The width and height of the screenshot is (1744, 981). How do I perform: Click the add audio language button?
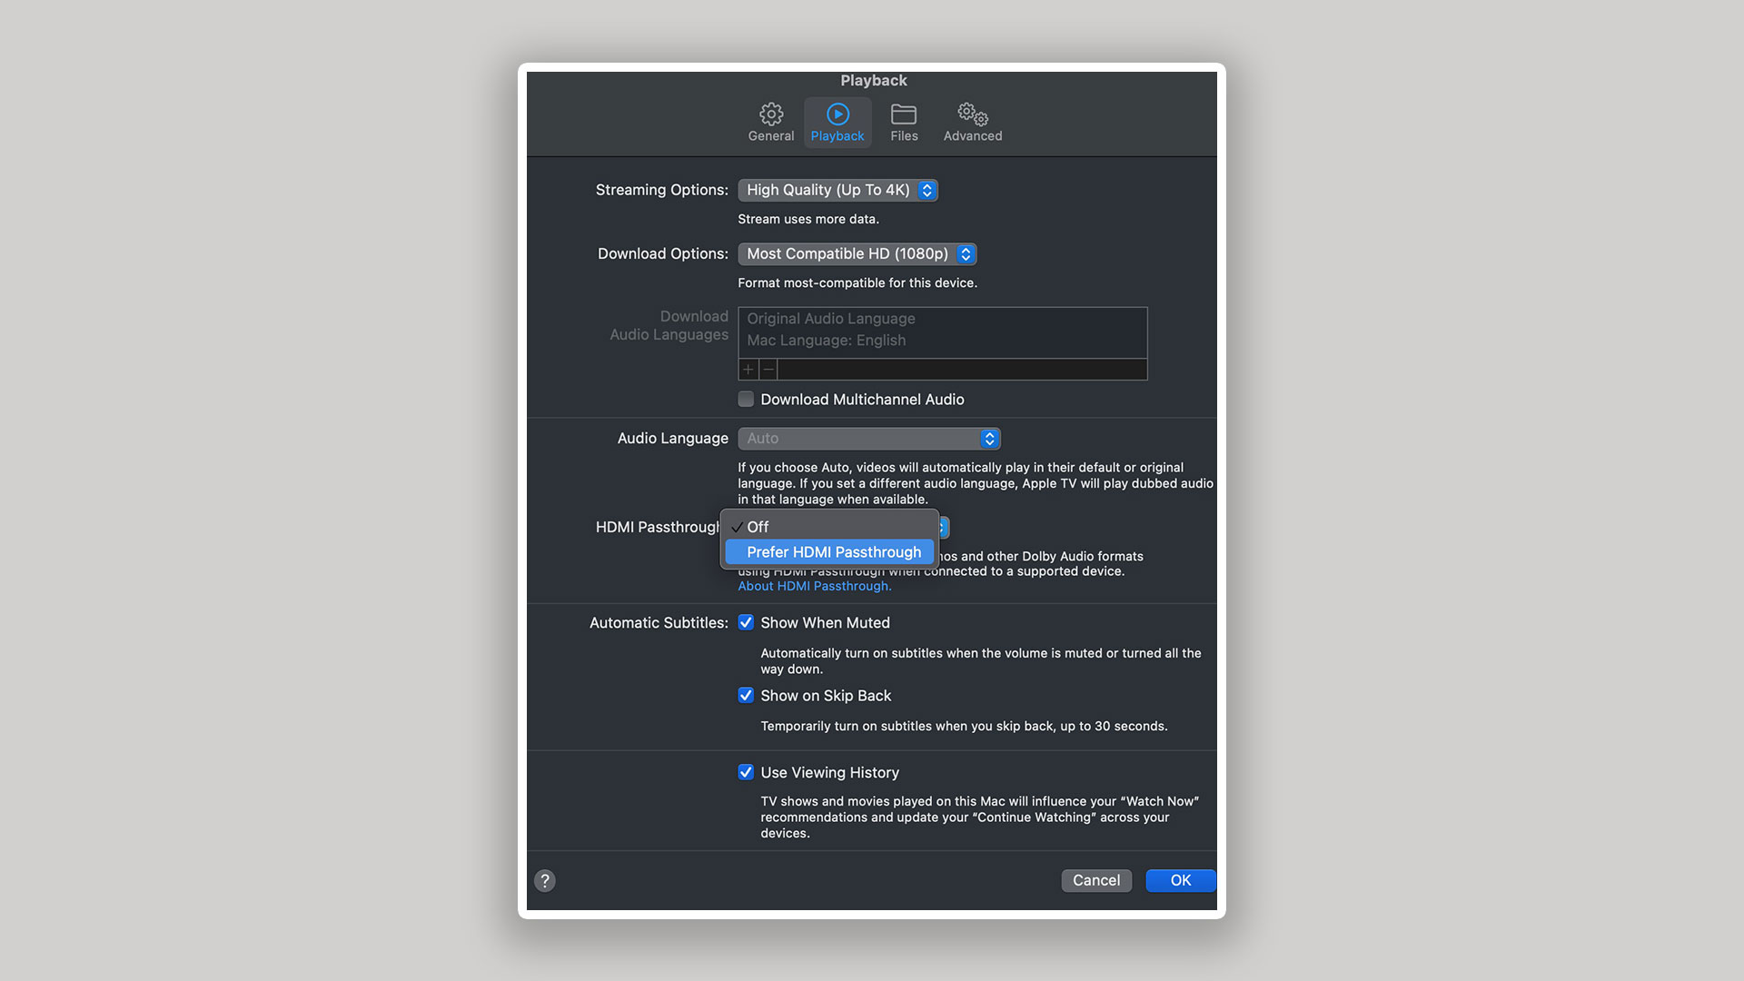click(748, 369)
